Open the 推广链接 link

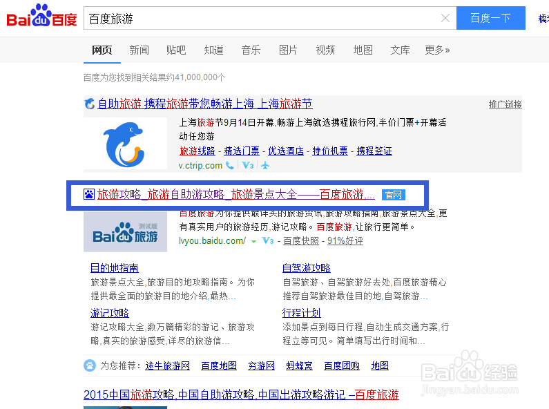click(x=505, y=104)
